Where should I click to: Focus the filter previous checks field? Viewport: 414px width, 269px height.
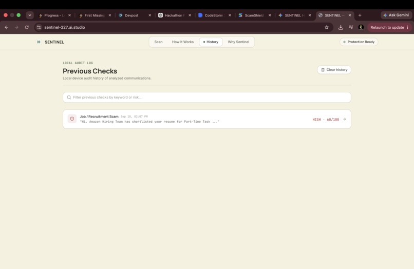point(206,98)
